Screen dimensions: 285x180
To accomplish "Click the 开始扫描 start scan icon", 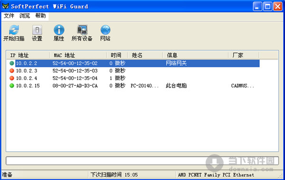I will tap(14, 30).
